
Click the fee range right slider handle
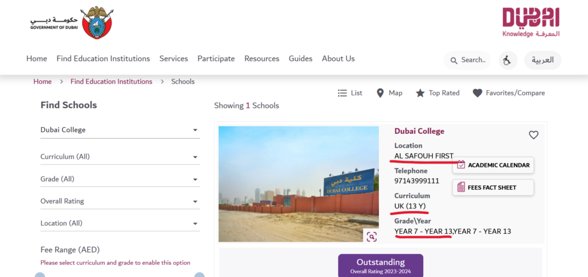tap(199, 275)
